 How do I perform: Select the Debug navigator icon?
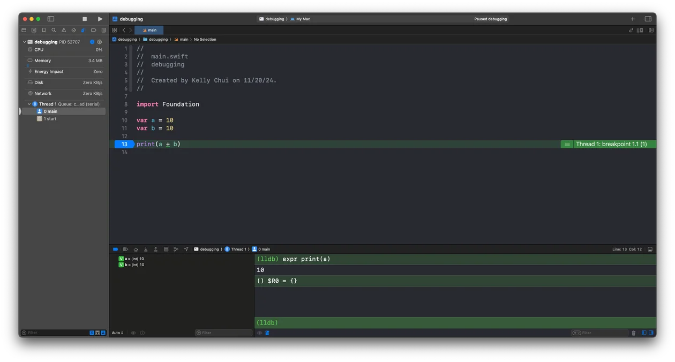pos(83,30)
